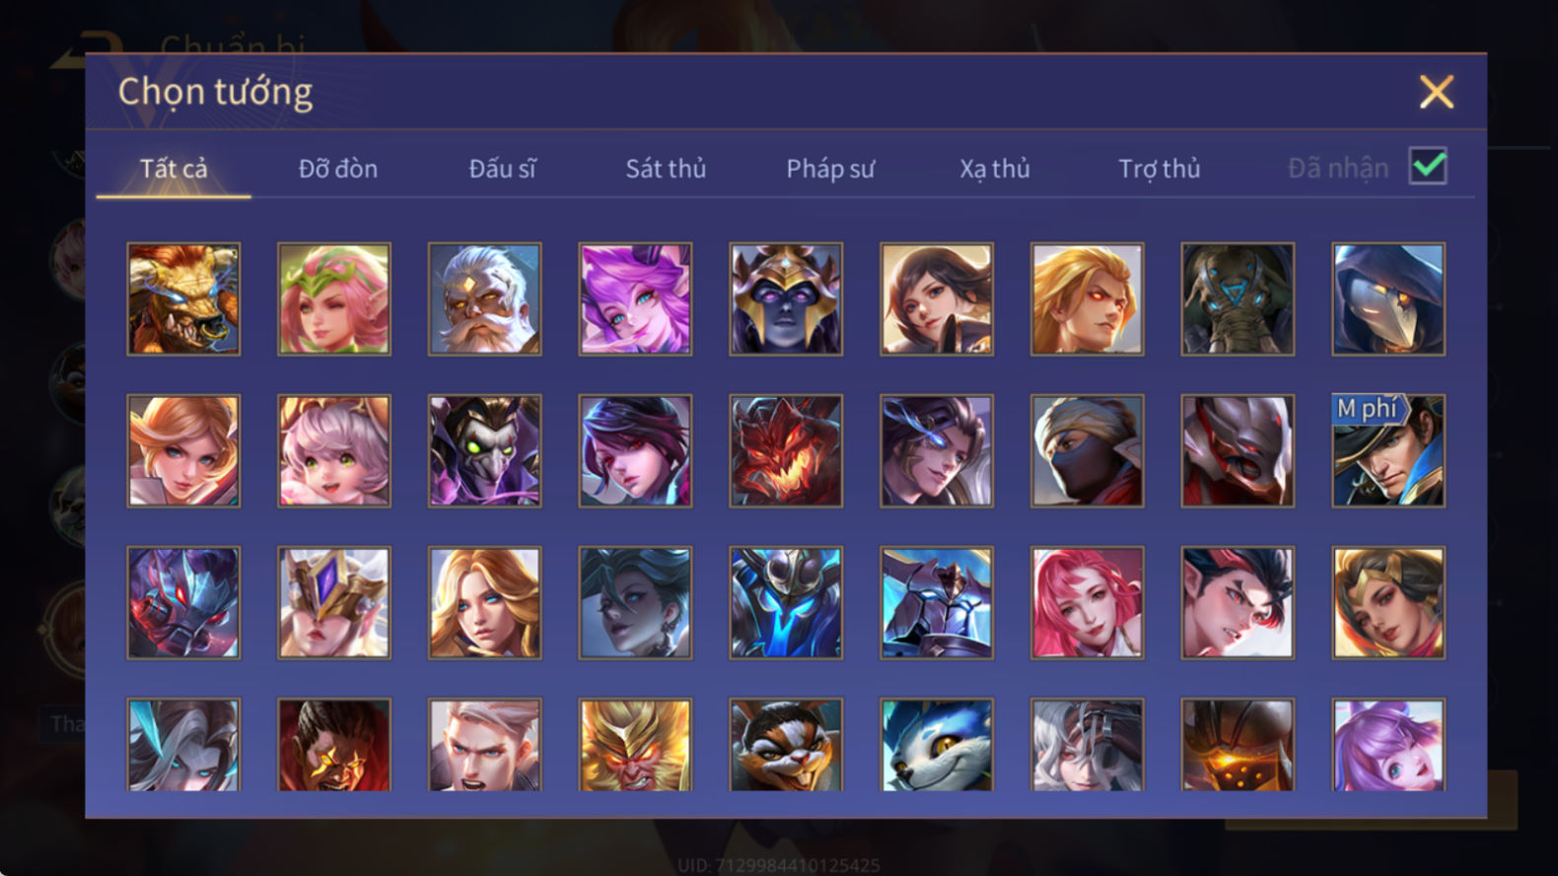Viewport: 1558px width, 876px height.
Task: Show the Pháp sư hero list
Action: (x=830, y=168)
